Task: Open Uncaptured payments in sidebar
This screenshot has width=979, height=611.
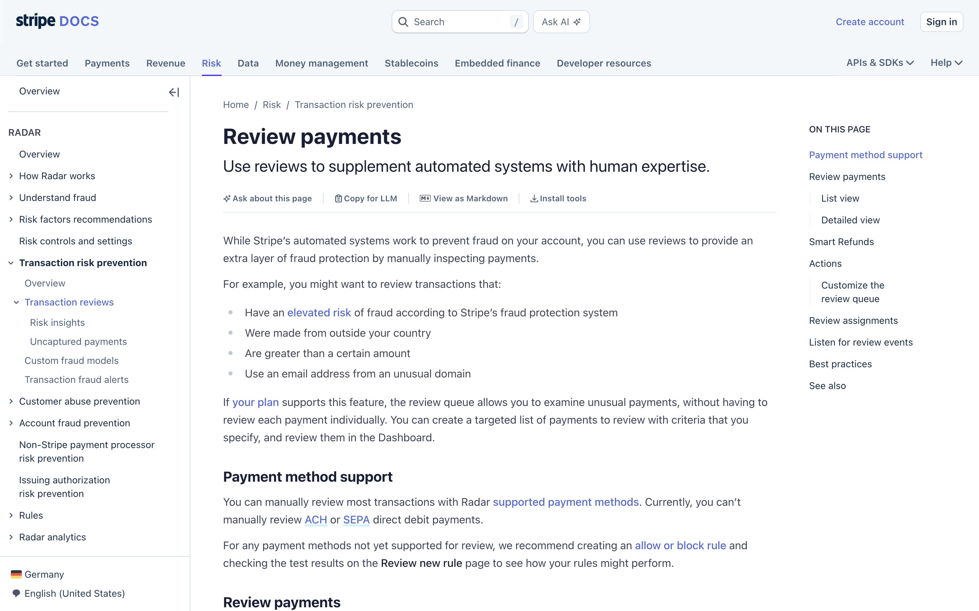Action: point(79,341)
